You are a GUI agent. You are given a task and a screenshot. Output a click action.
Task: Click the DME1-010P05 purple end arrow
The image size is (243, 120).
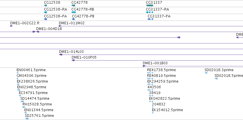pos(73,60)
